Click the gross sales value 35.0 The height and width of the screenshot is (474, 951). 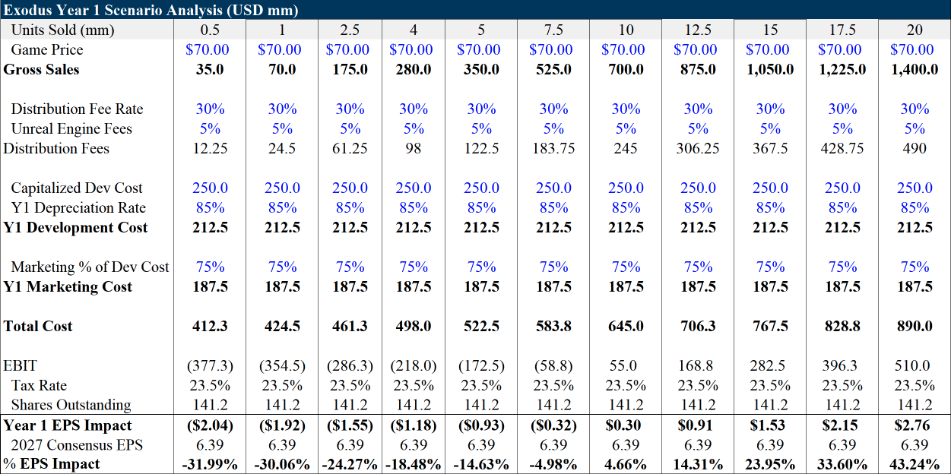coord(210,69)
